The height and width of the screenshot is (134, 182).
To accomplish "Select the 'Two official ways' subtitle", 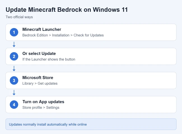I will (x=19, y=17).
